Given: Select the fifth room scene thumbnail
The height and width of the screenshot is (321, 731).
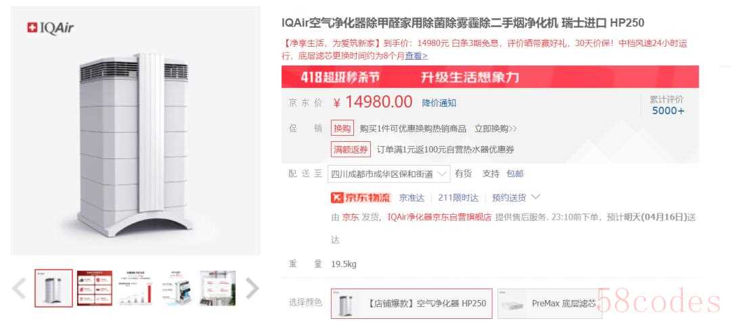Looking at the screenshot, I should click(x=217, y=288).
